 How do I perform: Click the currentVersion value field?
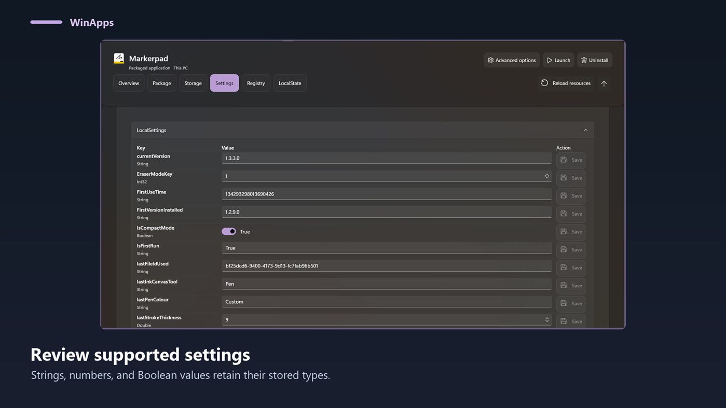tap(387, 158)
